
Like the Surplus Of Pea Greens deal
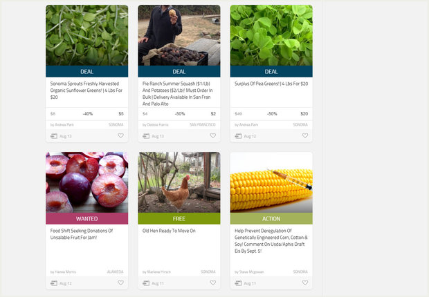tap(305, 135)
